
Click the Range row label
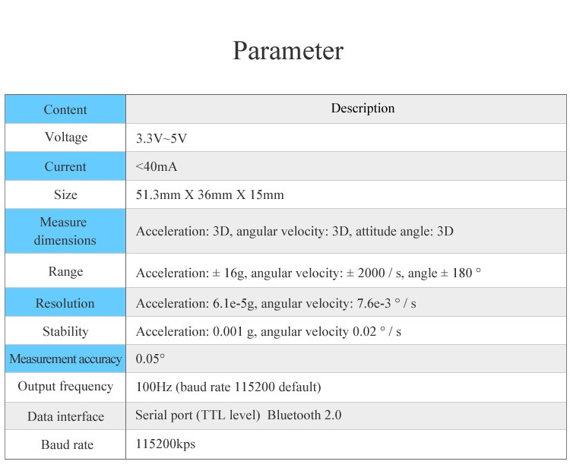(x=66, y=271)
